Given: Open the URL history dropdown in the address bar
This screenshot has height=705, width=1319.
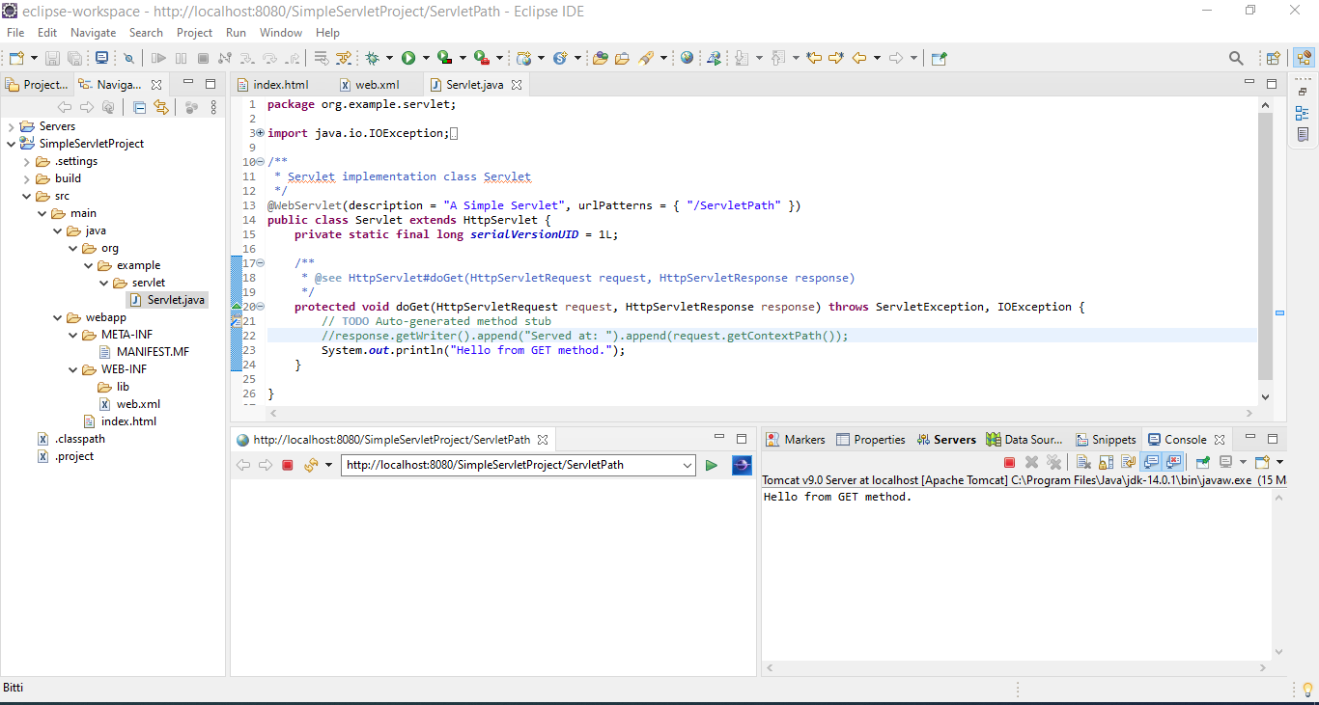Looking at the screenshot, I should click(x=686, y=464).
